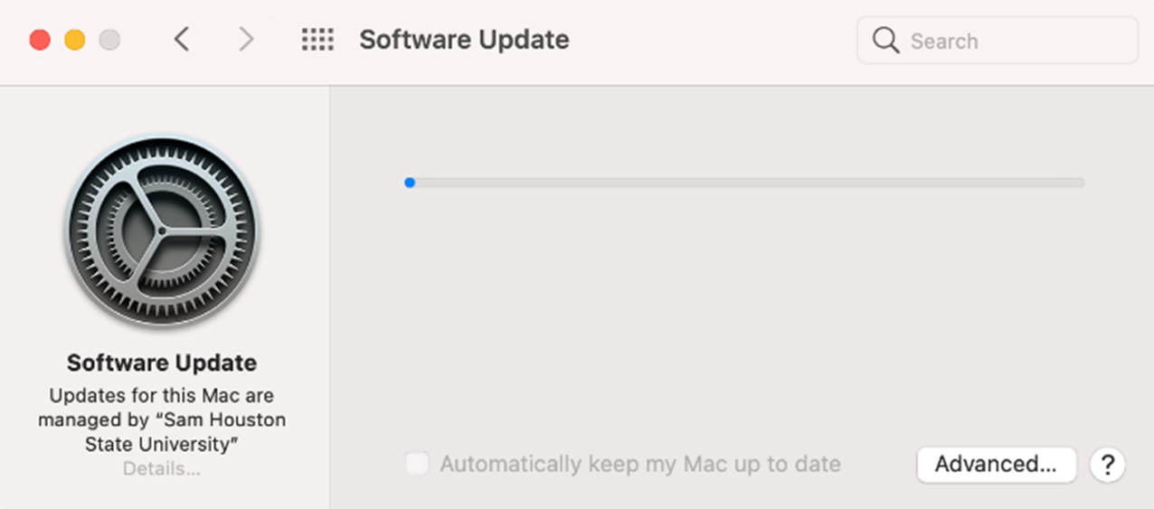The height and width of the screenshot is (509, 1154).
Task: Click the forward navigation arrow
Action: pyautogui.click(x=245, y=40)
